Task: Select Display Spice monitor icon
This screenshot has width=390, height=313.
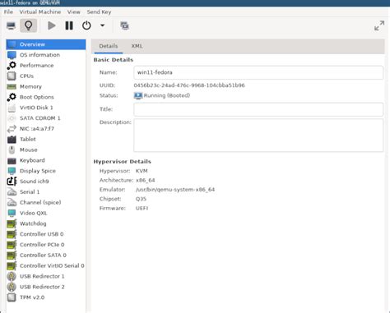Action: tap(12, 171)
